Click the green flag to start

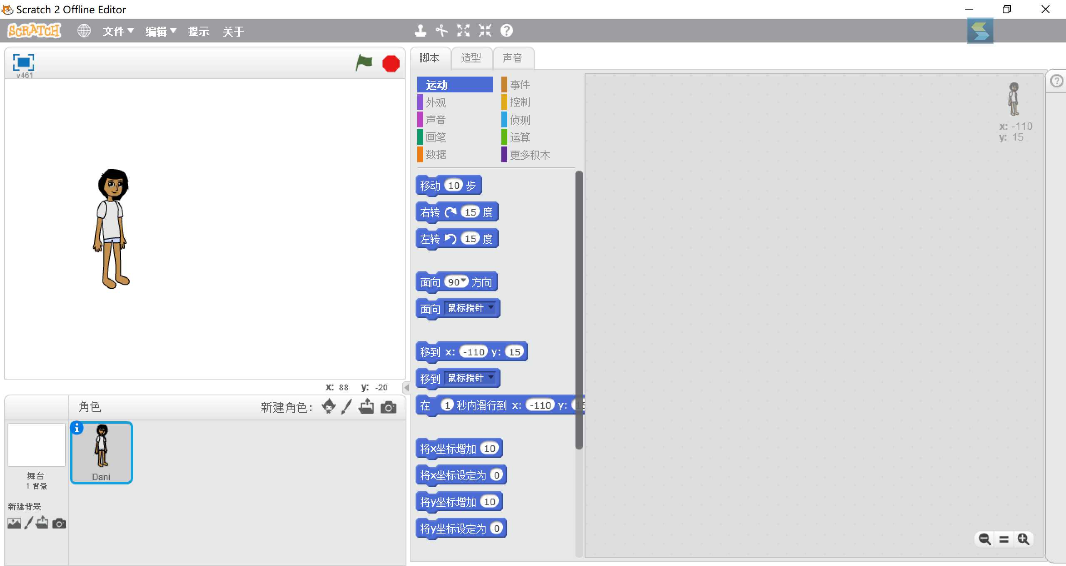[x=364, y=63]
